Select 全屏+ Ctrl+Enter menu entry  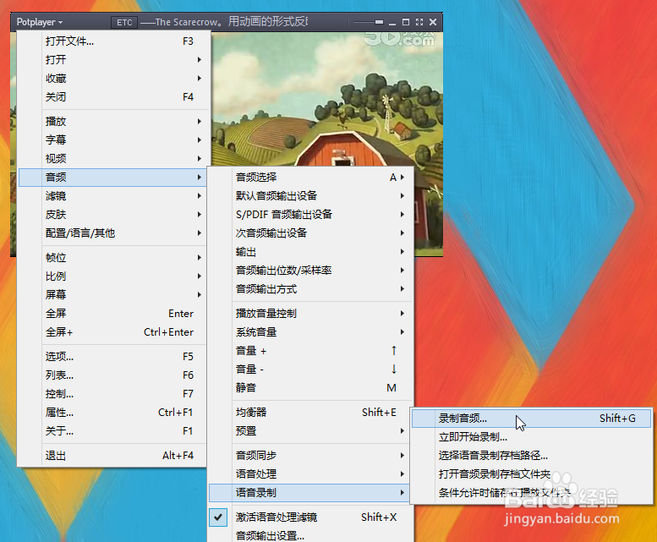112,332
